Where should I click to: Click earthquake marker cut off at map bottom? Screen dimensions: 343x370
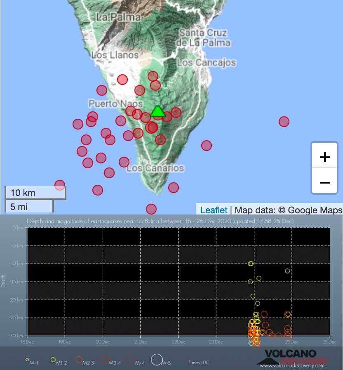(x=151, y=209)
